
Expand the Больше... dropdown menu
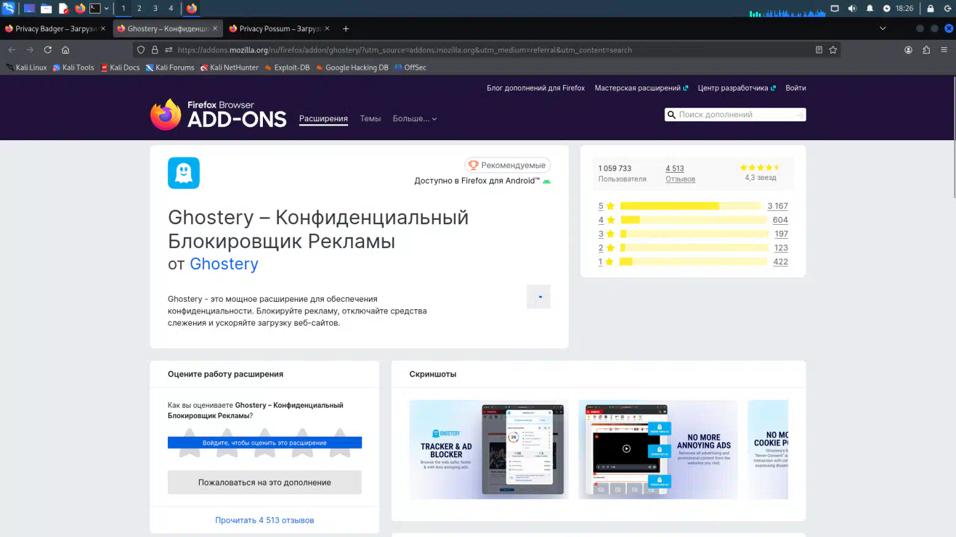pos(415,119)
